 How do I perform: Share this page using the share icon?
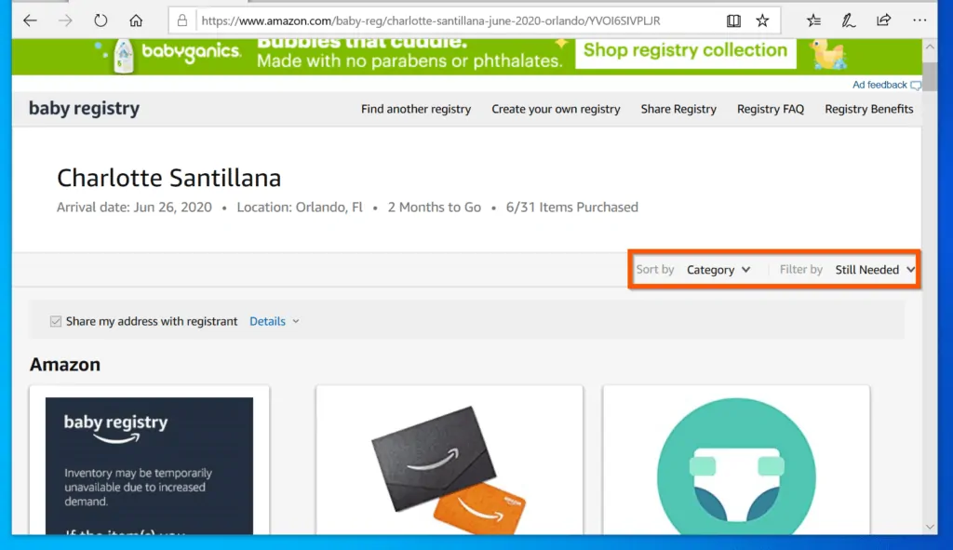click(x=884, y=20)
